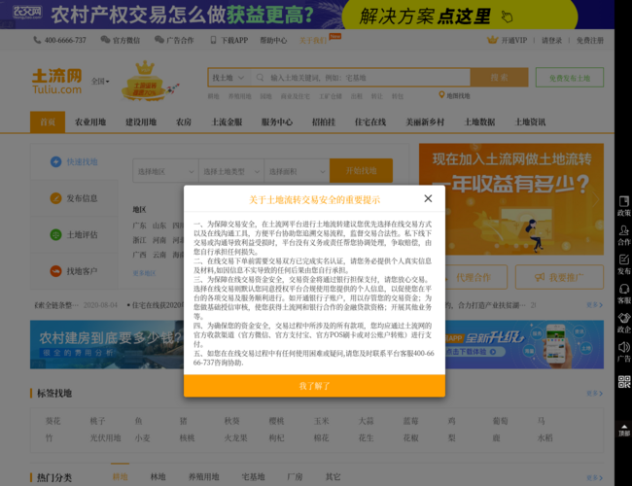Click the 更多地区 link
This screenshot has width=632, height=486.
click(144, 273)
